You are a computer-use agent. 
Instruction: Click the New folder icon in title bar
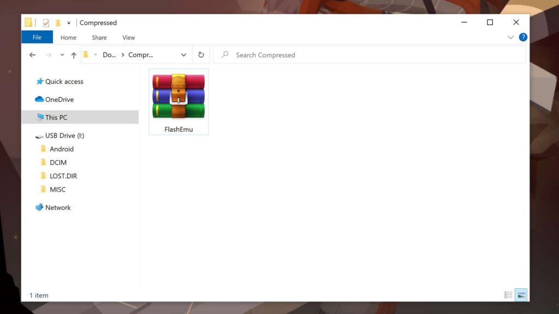58,23
